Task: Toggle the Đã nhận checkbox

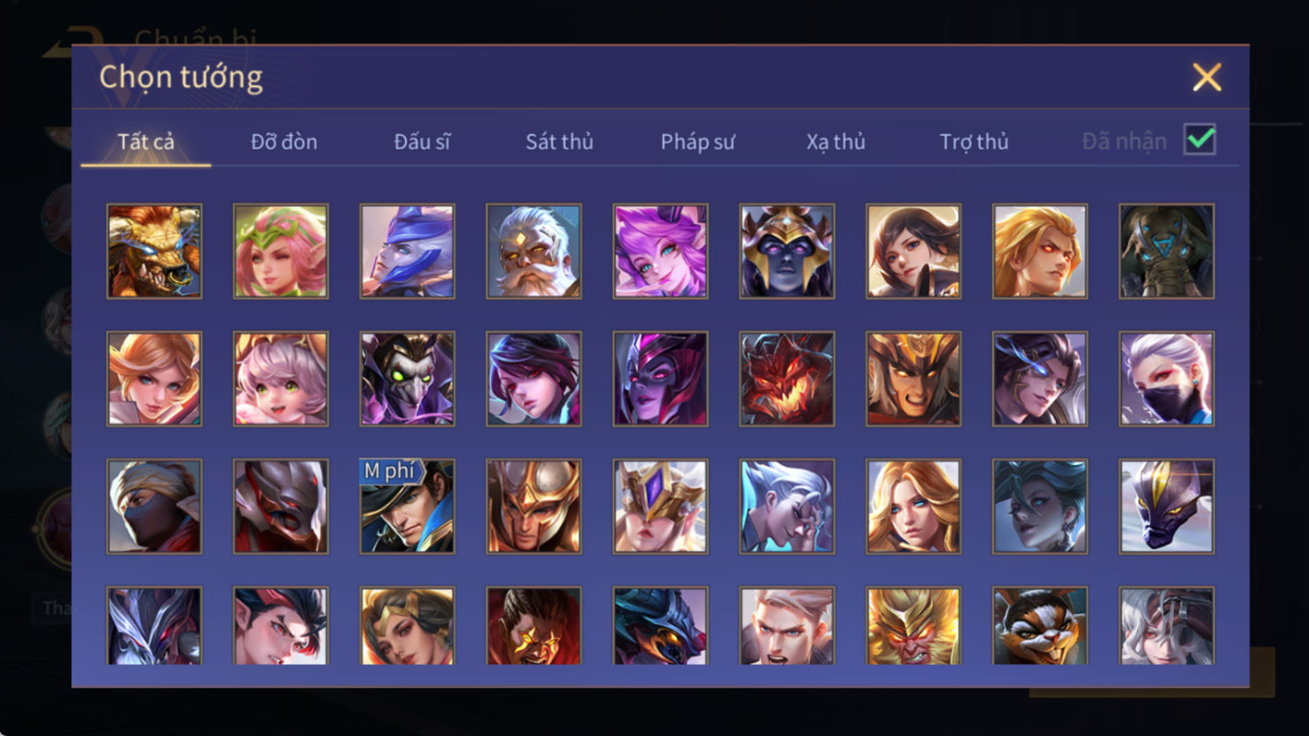Action: pyautogui.click(x=1199, y=139)
